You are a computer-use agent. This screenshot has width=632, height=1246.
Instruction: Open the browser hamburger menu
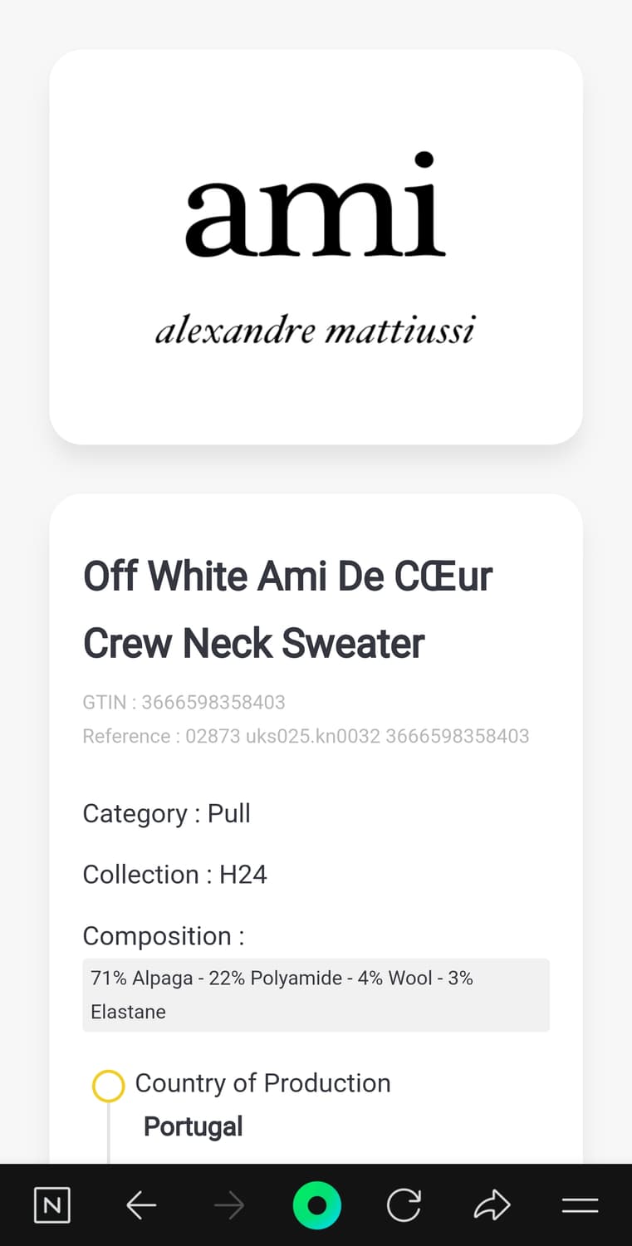(x=580, y=1205)
